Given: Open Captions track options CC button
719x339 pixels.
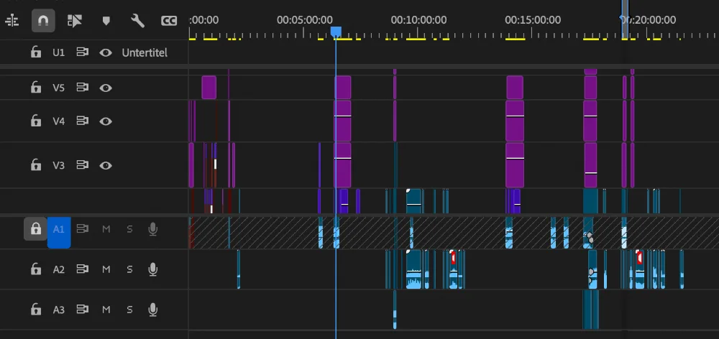Looking at the screenshot, I should point(169,21).
